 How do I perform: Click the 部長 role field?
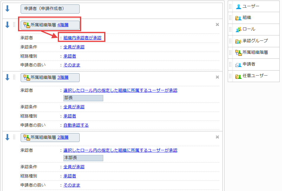pos(83,98)
